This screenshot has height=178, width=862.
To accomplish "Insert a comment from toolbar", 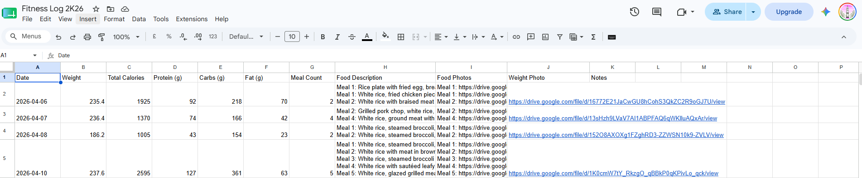I will 531,37.
